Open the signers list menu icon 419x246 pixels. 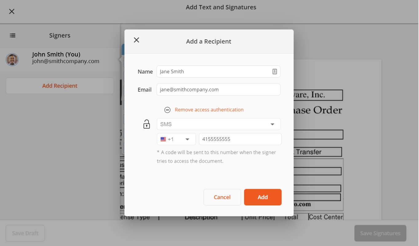click(13, 35)
